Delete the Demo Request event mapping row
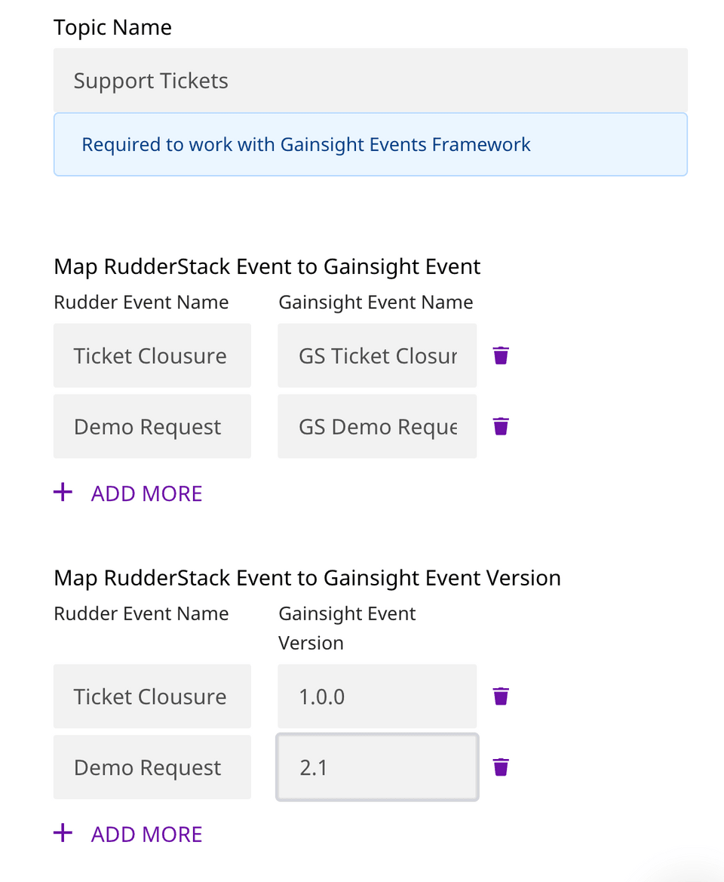This screenshot has height=882, width=724. click(500, 426)
